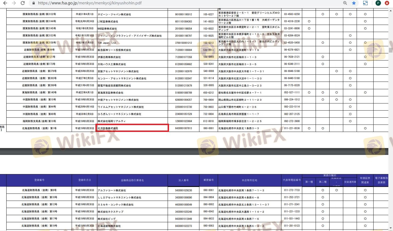Click the vertical scrollbar thumb
393x231 pixels.
[391, 50]
